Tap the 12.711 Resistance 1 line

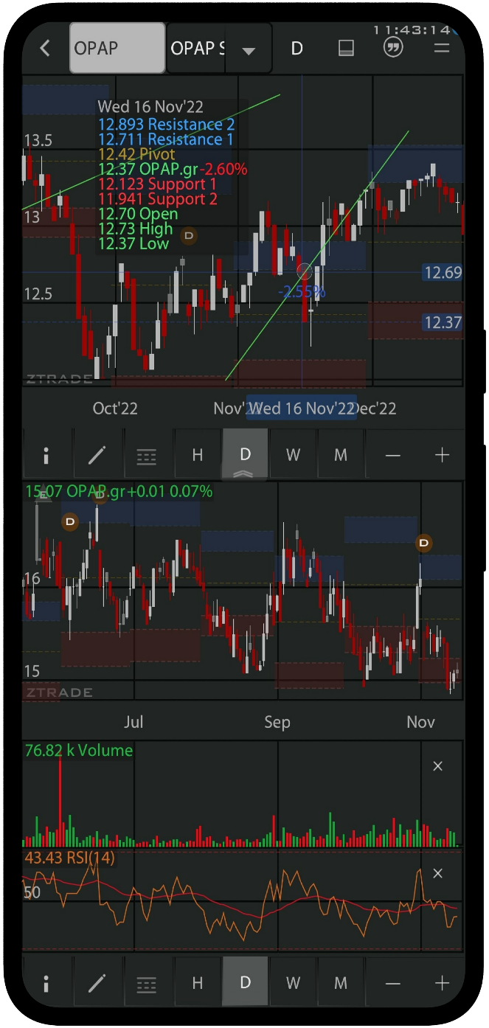pos(165,139)
